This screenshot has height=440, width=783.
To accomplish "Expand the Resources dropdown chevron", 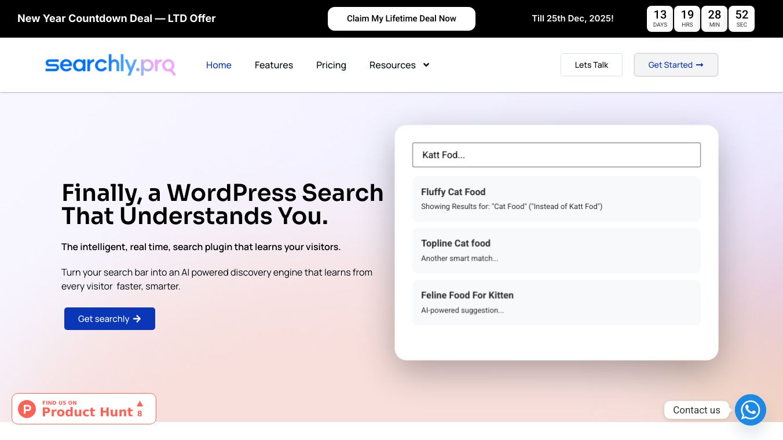I will tap(426, 65).
